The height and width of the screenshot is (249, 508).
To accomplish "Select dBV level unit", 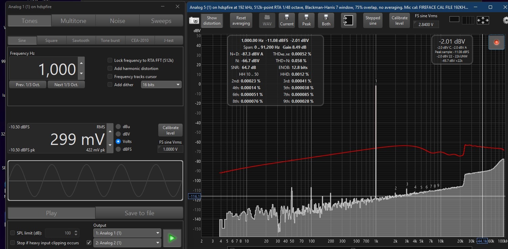I will [x=118, y=134].
